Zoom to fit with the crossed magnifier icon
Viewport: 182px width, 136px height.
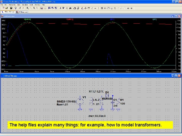point(37,8)
